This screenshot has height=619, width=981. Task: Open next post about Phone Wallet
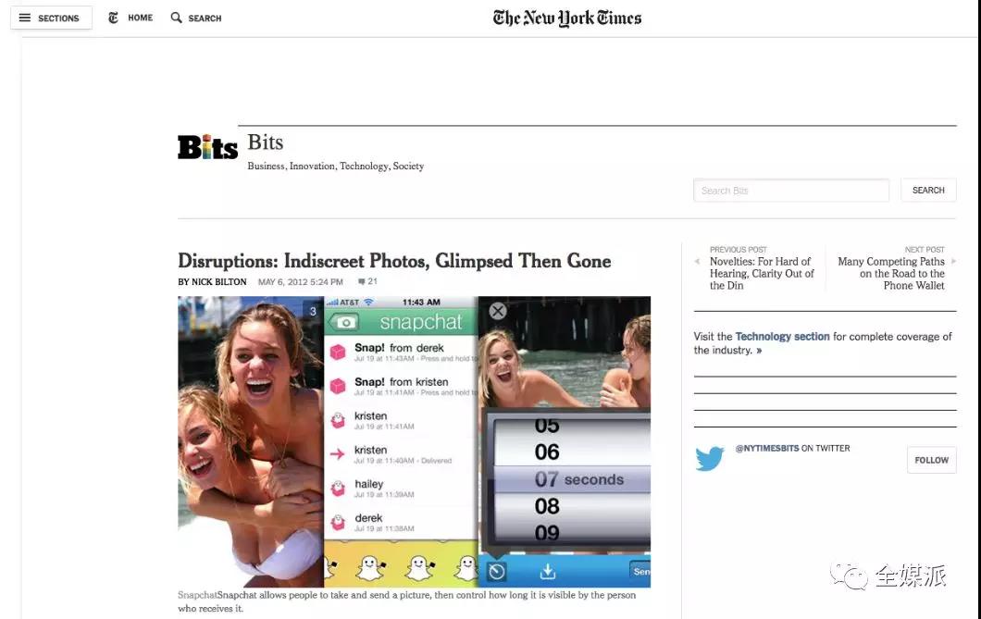point(891,273)
